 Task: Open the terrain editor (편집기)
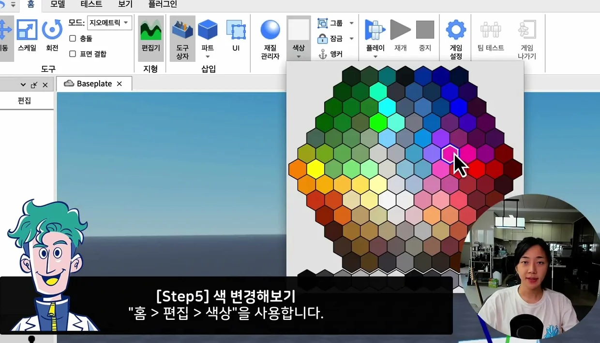click(x=150, y=38)
